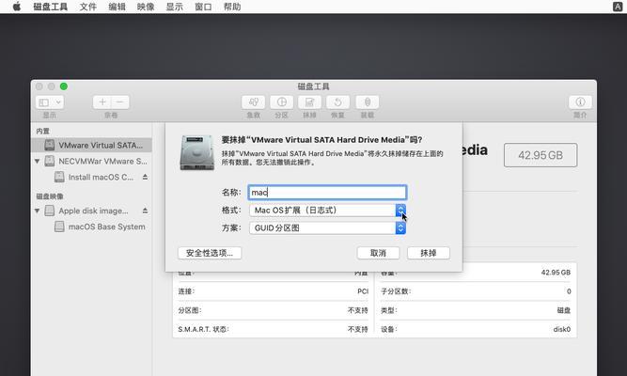Screen dimensions: 627x376
Task: Click the Mount (装载) toolbar icon
Action: click(368, 102)
